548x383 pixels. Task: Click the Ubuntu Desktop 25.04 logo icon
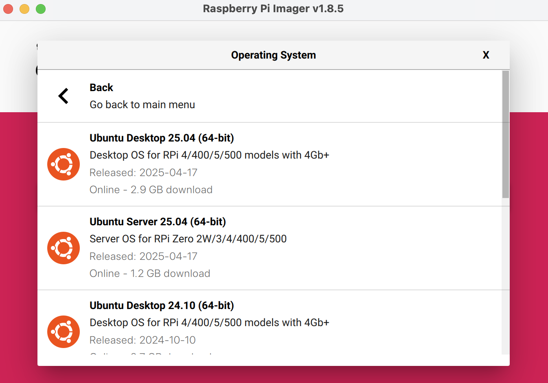click(x=64, y=164)
